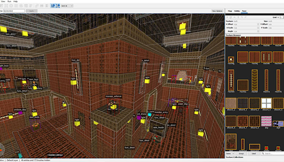This screenshot has width=284, height=162.
Task: Flip texture horizontally in UV editor toolbar
Action: [x=235, y=17]
